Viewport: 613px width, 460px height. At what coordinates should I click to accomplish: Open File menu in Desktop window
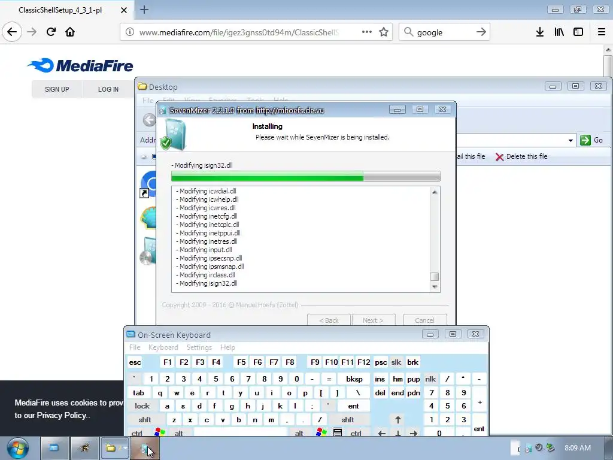click(x=148, y=101)
